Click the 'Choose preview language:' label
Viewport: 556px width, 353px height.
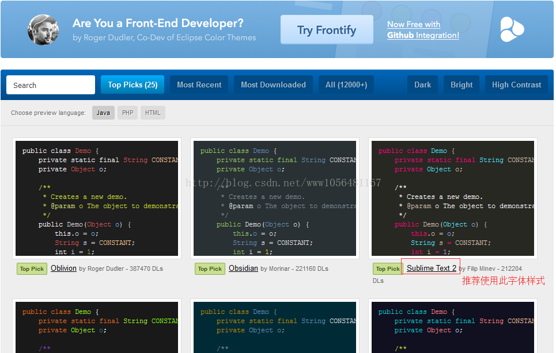point(48,113)
